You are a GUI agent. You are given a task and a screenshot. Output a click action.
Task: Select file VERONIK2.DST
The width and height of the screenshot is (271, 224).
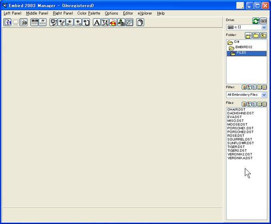point(240,155)
